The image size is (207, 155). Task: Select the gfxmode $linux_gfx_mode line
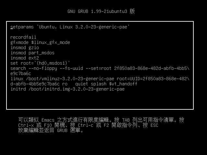[40, 42]
